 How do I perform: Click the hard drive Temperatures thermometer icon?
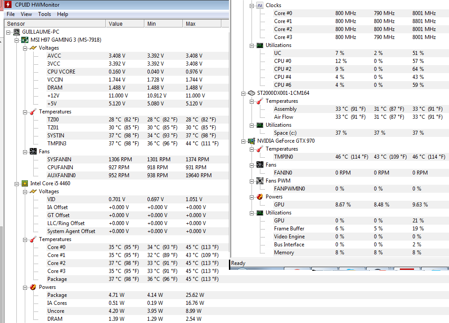[x=260, y=101]
